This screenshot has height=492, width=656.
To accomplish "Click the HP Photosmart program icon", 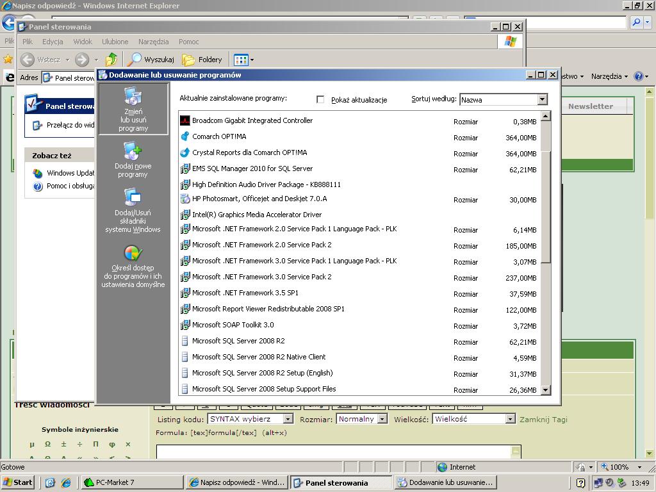I will [185, 199].
